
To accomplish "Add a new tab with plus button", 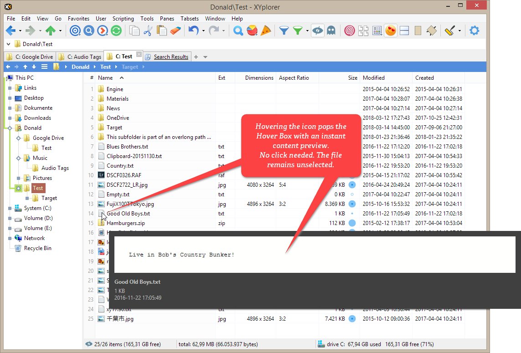I will 196,57.
